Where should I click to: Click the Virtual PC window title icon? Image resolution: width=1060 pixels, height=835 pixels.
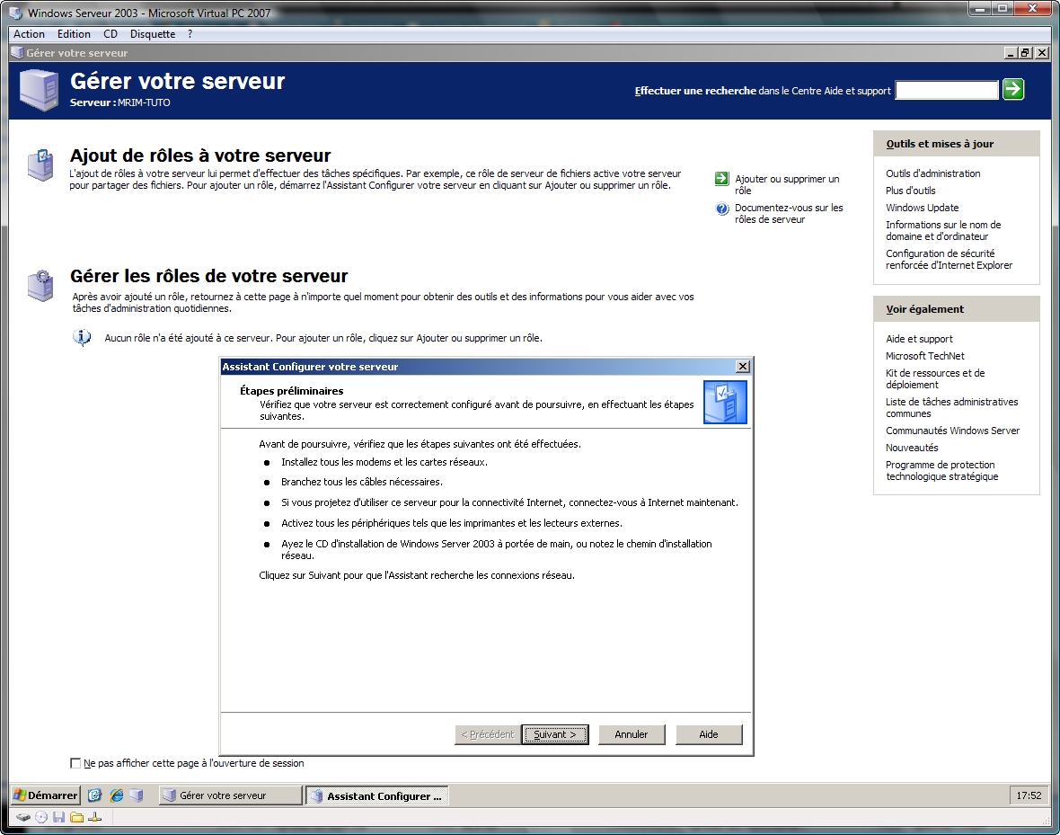15,13
